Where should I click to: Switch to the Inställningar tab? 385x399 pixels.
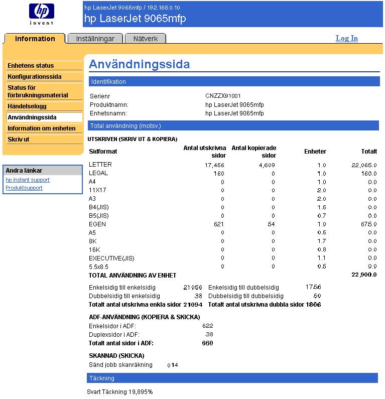[x=95, y=39]
